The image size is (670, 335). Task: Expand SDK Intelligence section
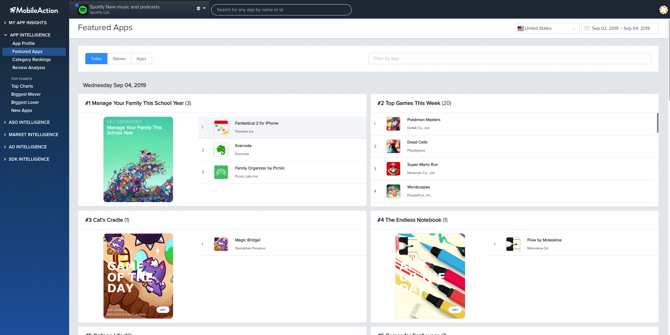coord(29,159)
